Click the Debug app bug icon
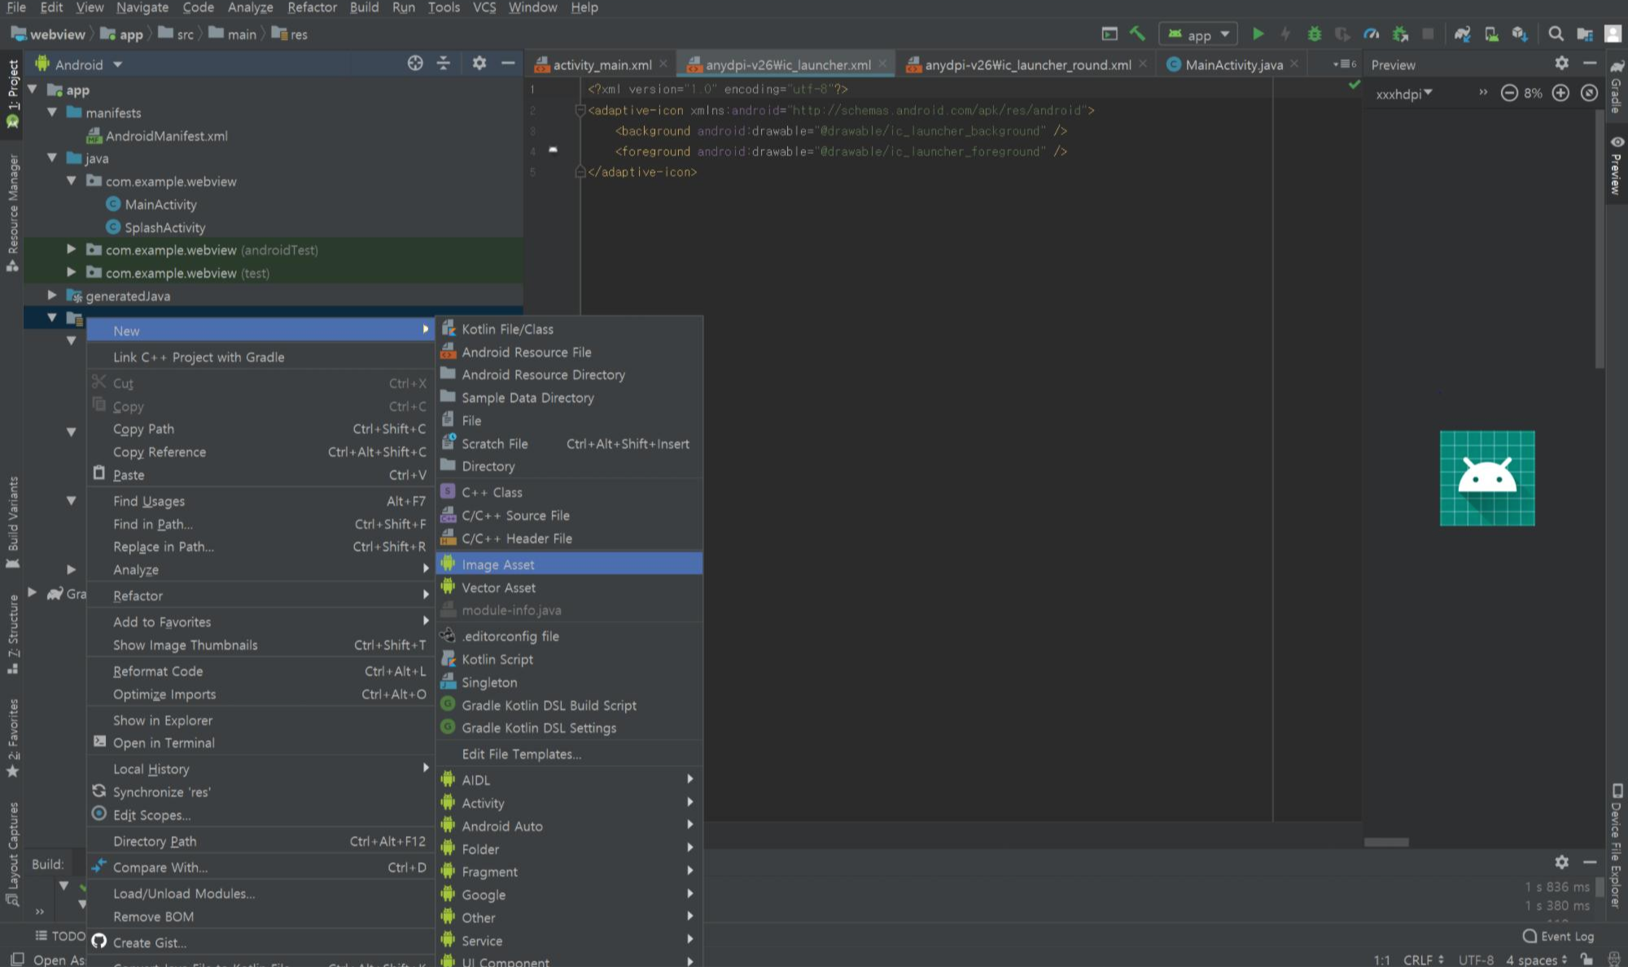The image size is (1628, 967). [1314, 34]
